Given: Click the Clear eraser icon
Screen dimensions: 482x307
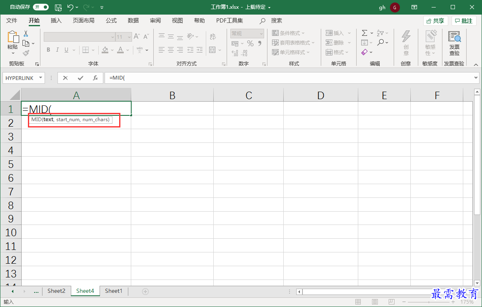Looking at the screenshot, I should point(365,52).
